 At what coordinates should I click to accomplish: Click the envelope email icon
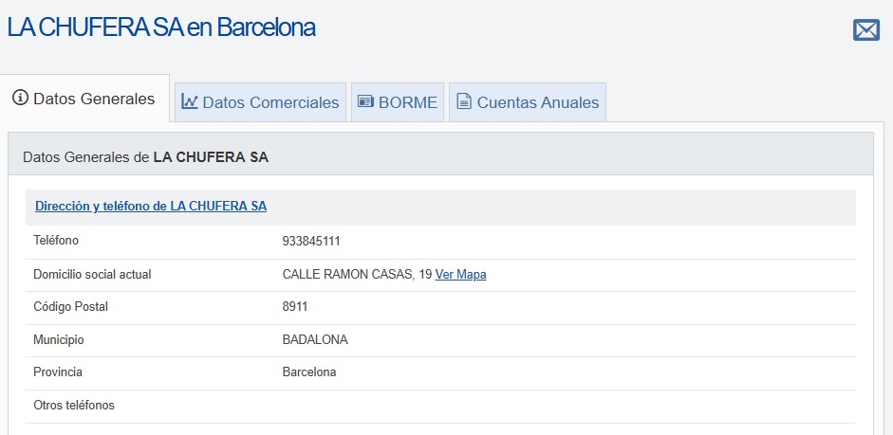866,29
